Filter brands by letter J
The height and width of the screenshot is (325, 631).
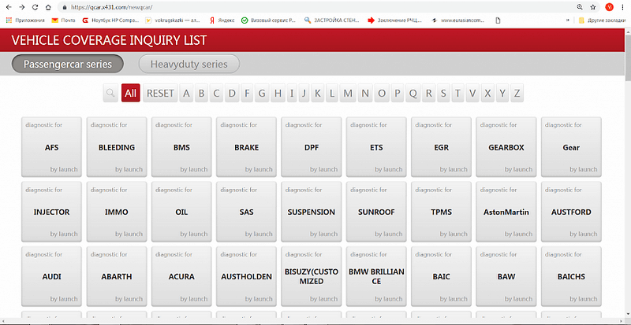pos(304,93)
